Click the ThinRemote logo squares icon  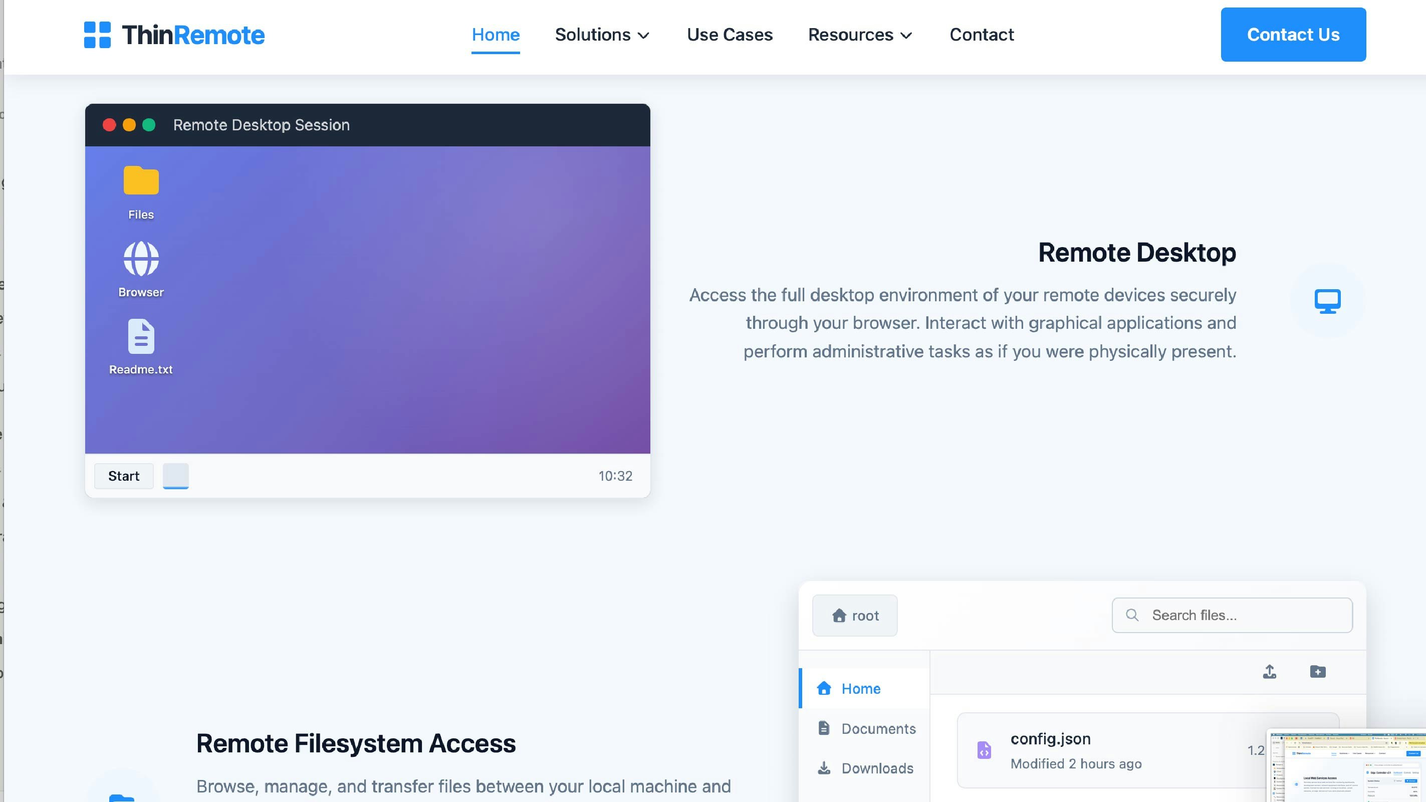97,35
